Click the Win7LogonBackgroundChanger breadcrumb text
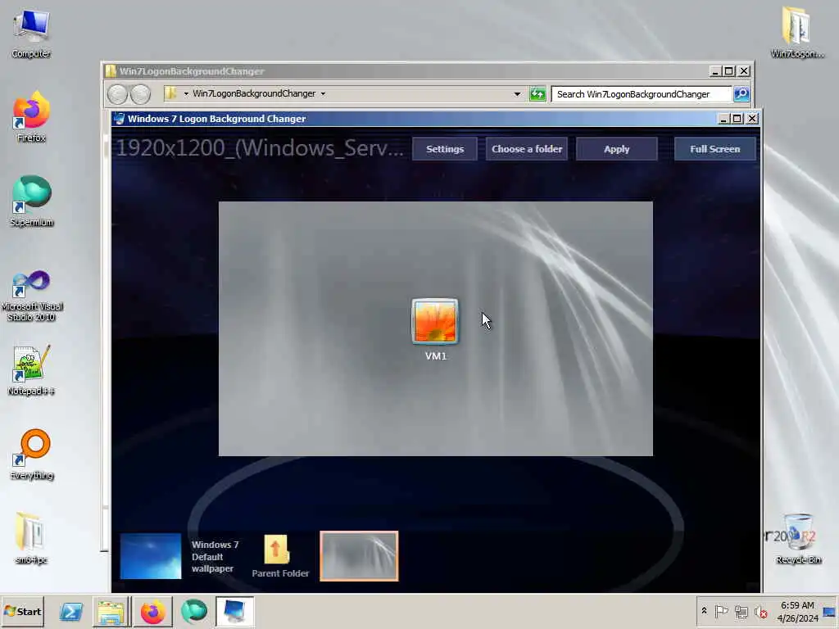The image size is (839, 629). (254, 93)
